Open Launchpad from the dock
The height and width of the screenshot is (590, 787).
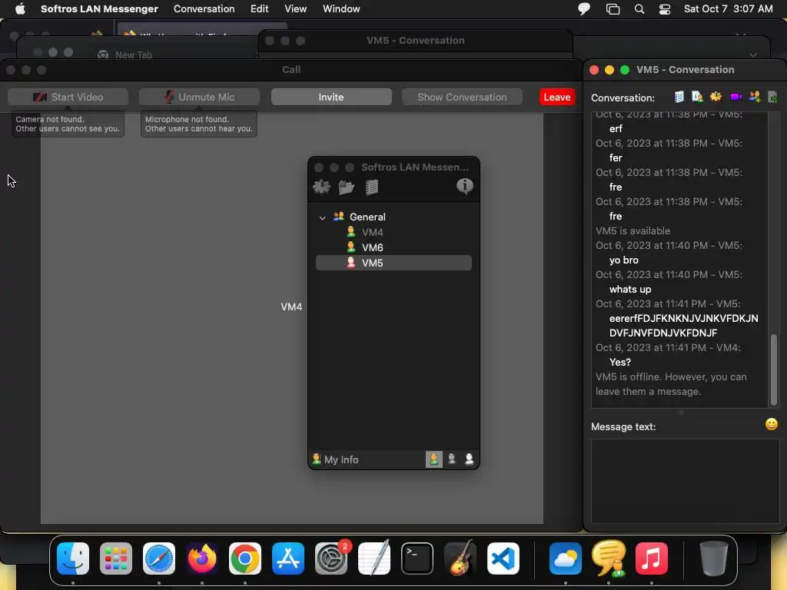point(116,559)
